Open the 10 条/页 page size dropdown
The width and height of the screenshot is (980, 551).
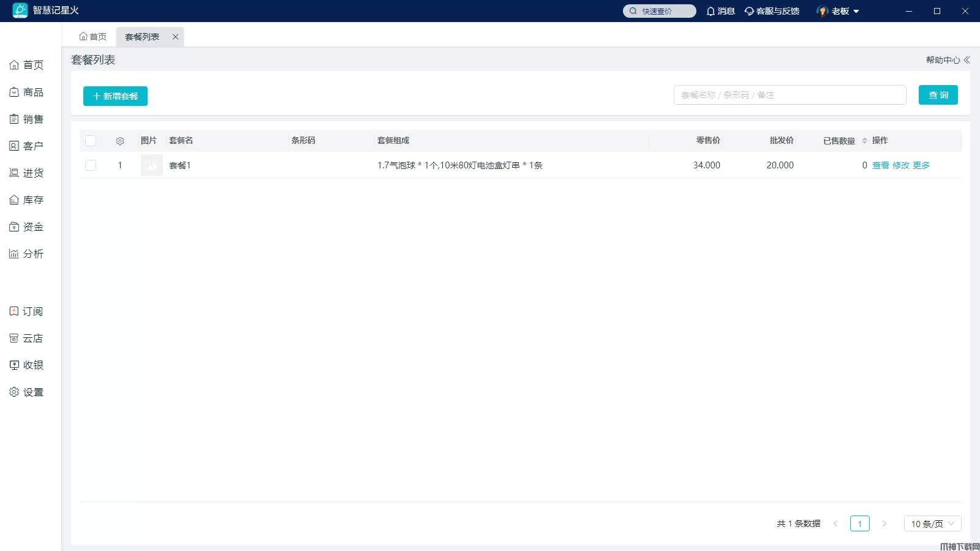[x=933, y=524]
